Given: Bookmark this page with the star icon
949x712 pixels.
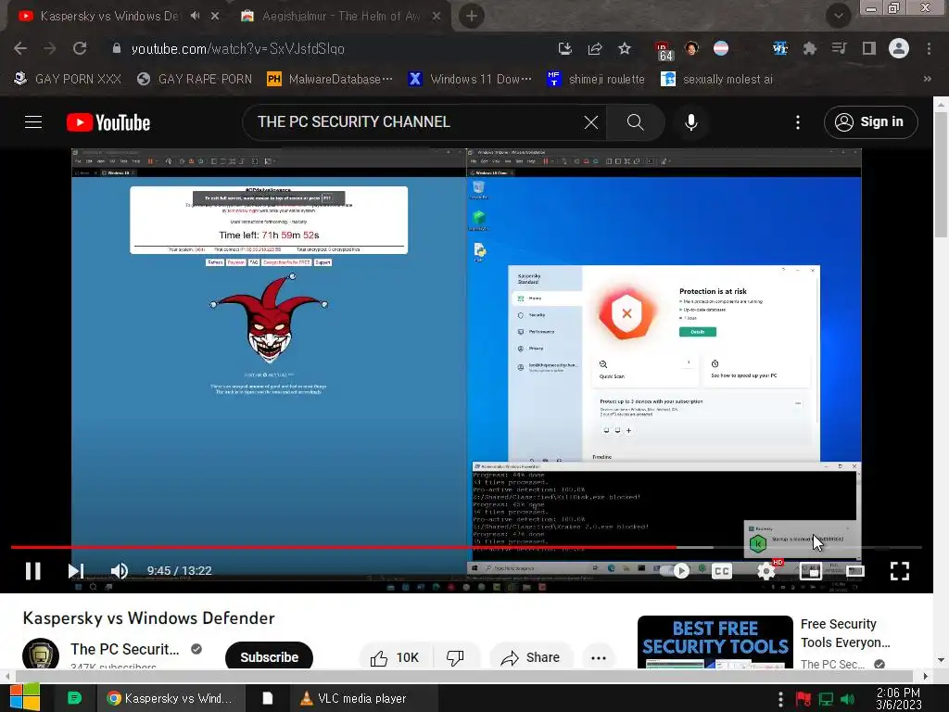Looking at the screenshot, I should (625, 48).
